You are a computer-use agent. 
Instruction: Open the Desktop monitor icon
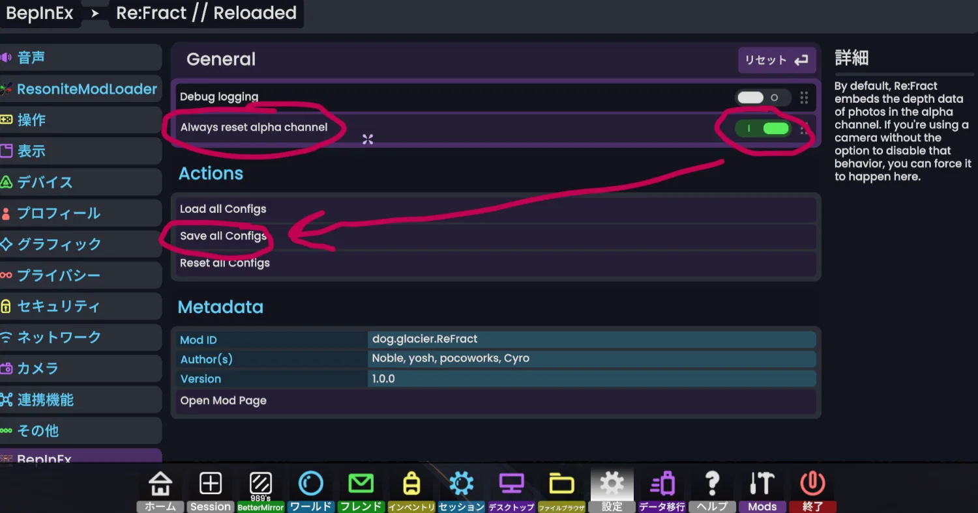point(511,485)
